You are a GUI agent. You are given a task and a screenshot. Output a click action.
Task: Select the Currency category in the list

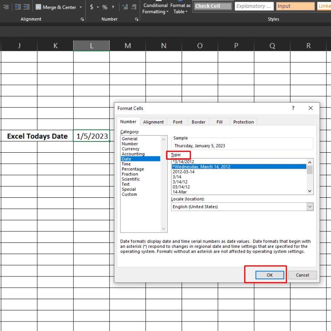[130, 149]
